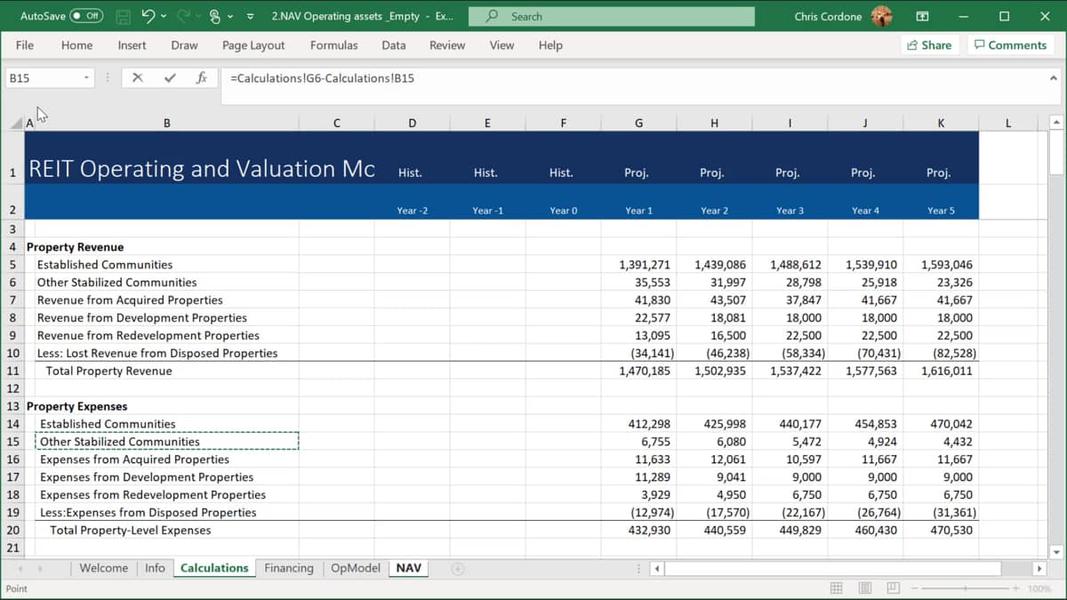This screenshot has width=1067, height=600.
Task: Click the vertical scrollbar down arrow
Action: (1056, 552)
